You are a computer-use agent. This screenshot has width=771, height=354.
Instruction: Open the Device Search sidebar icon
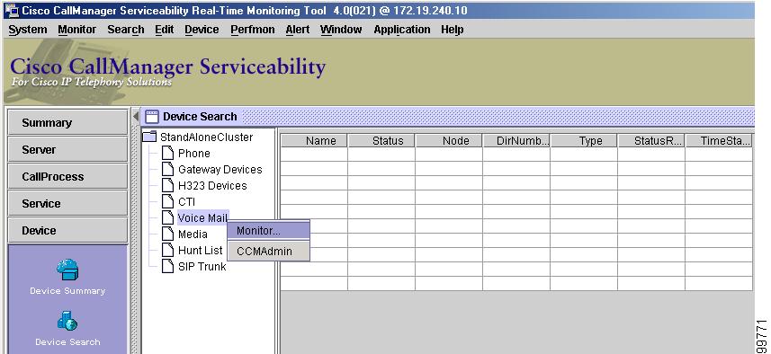point(67,321)
